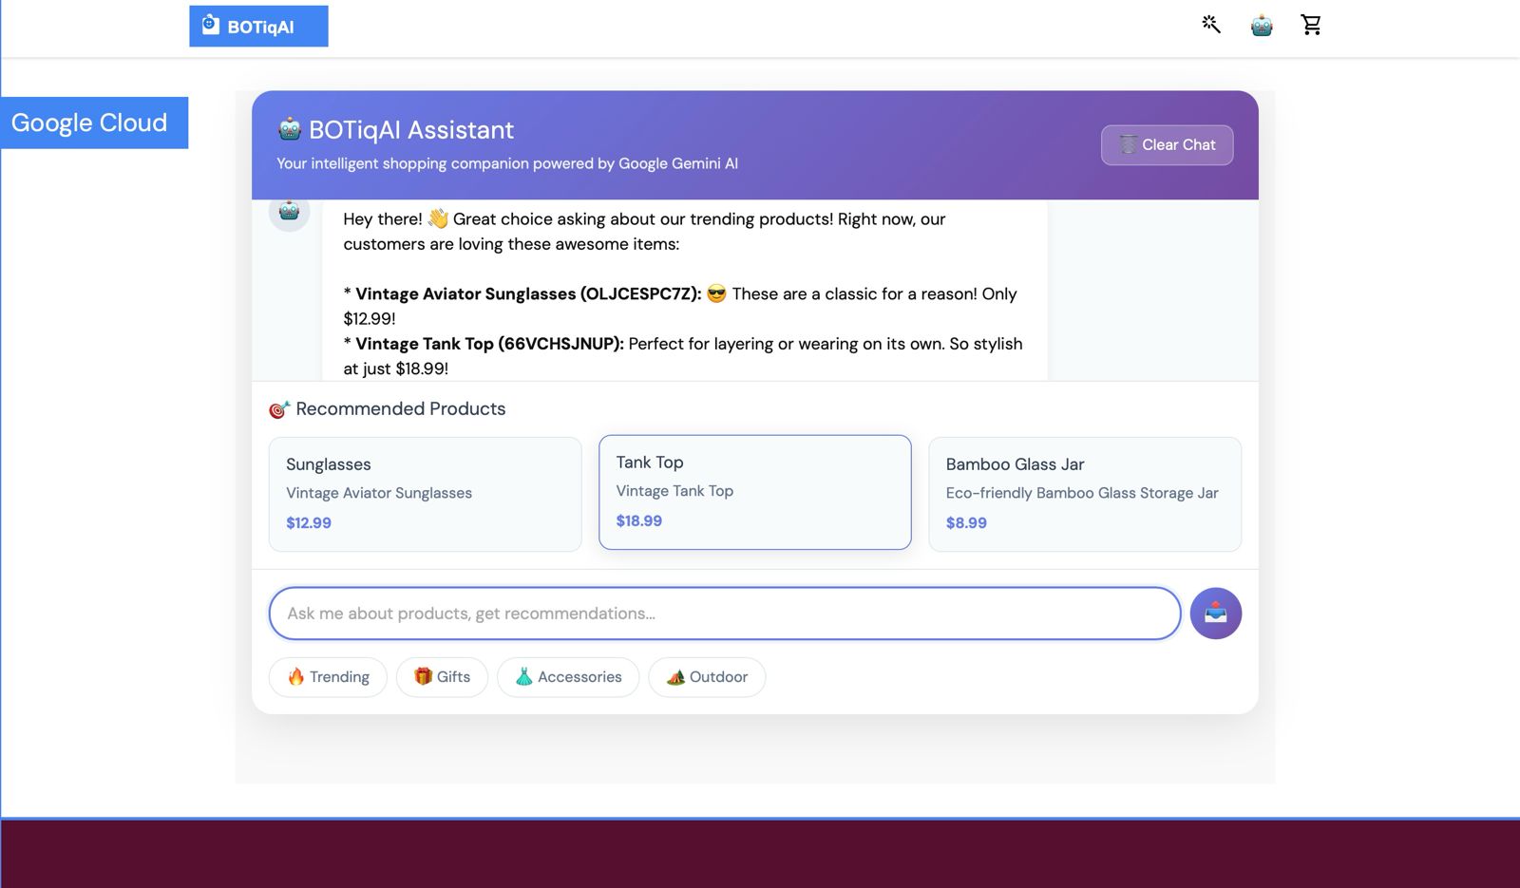Choose the Outdoor quick suggestion
The width and height of the screenshot is (1520, 888).
(707, 677)
